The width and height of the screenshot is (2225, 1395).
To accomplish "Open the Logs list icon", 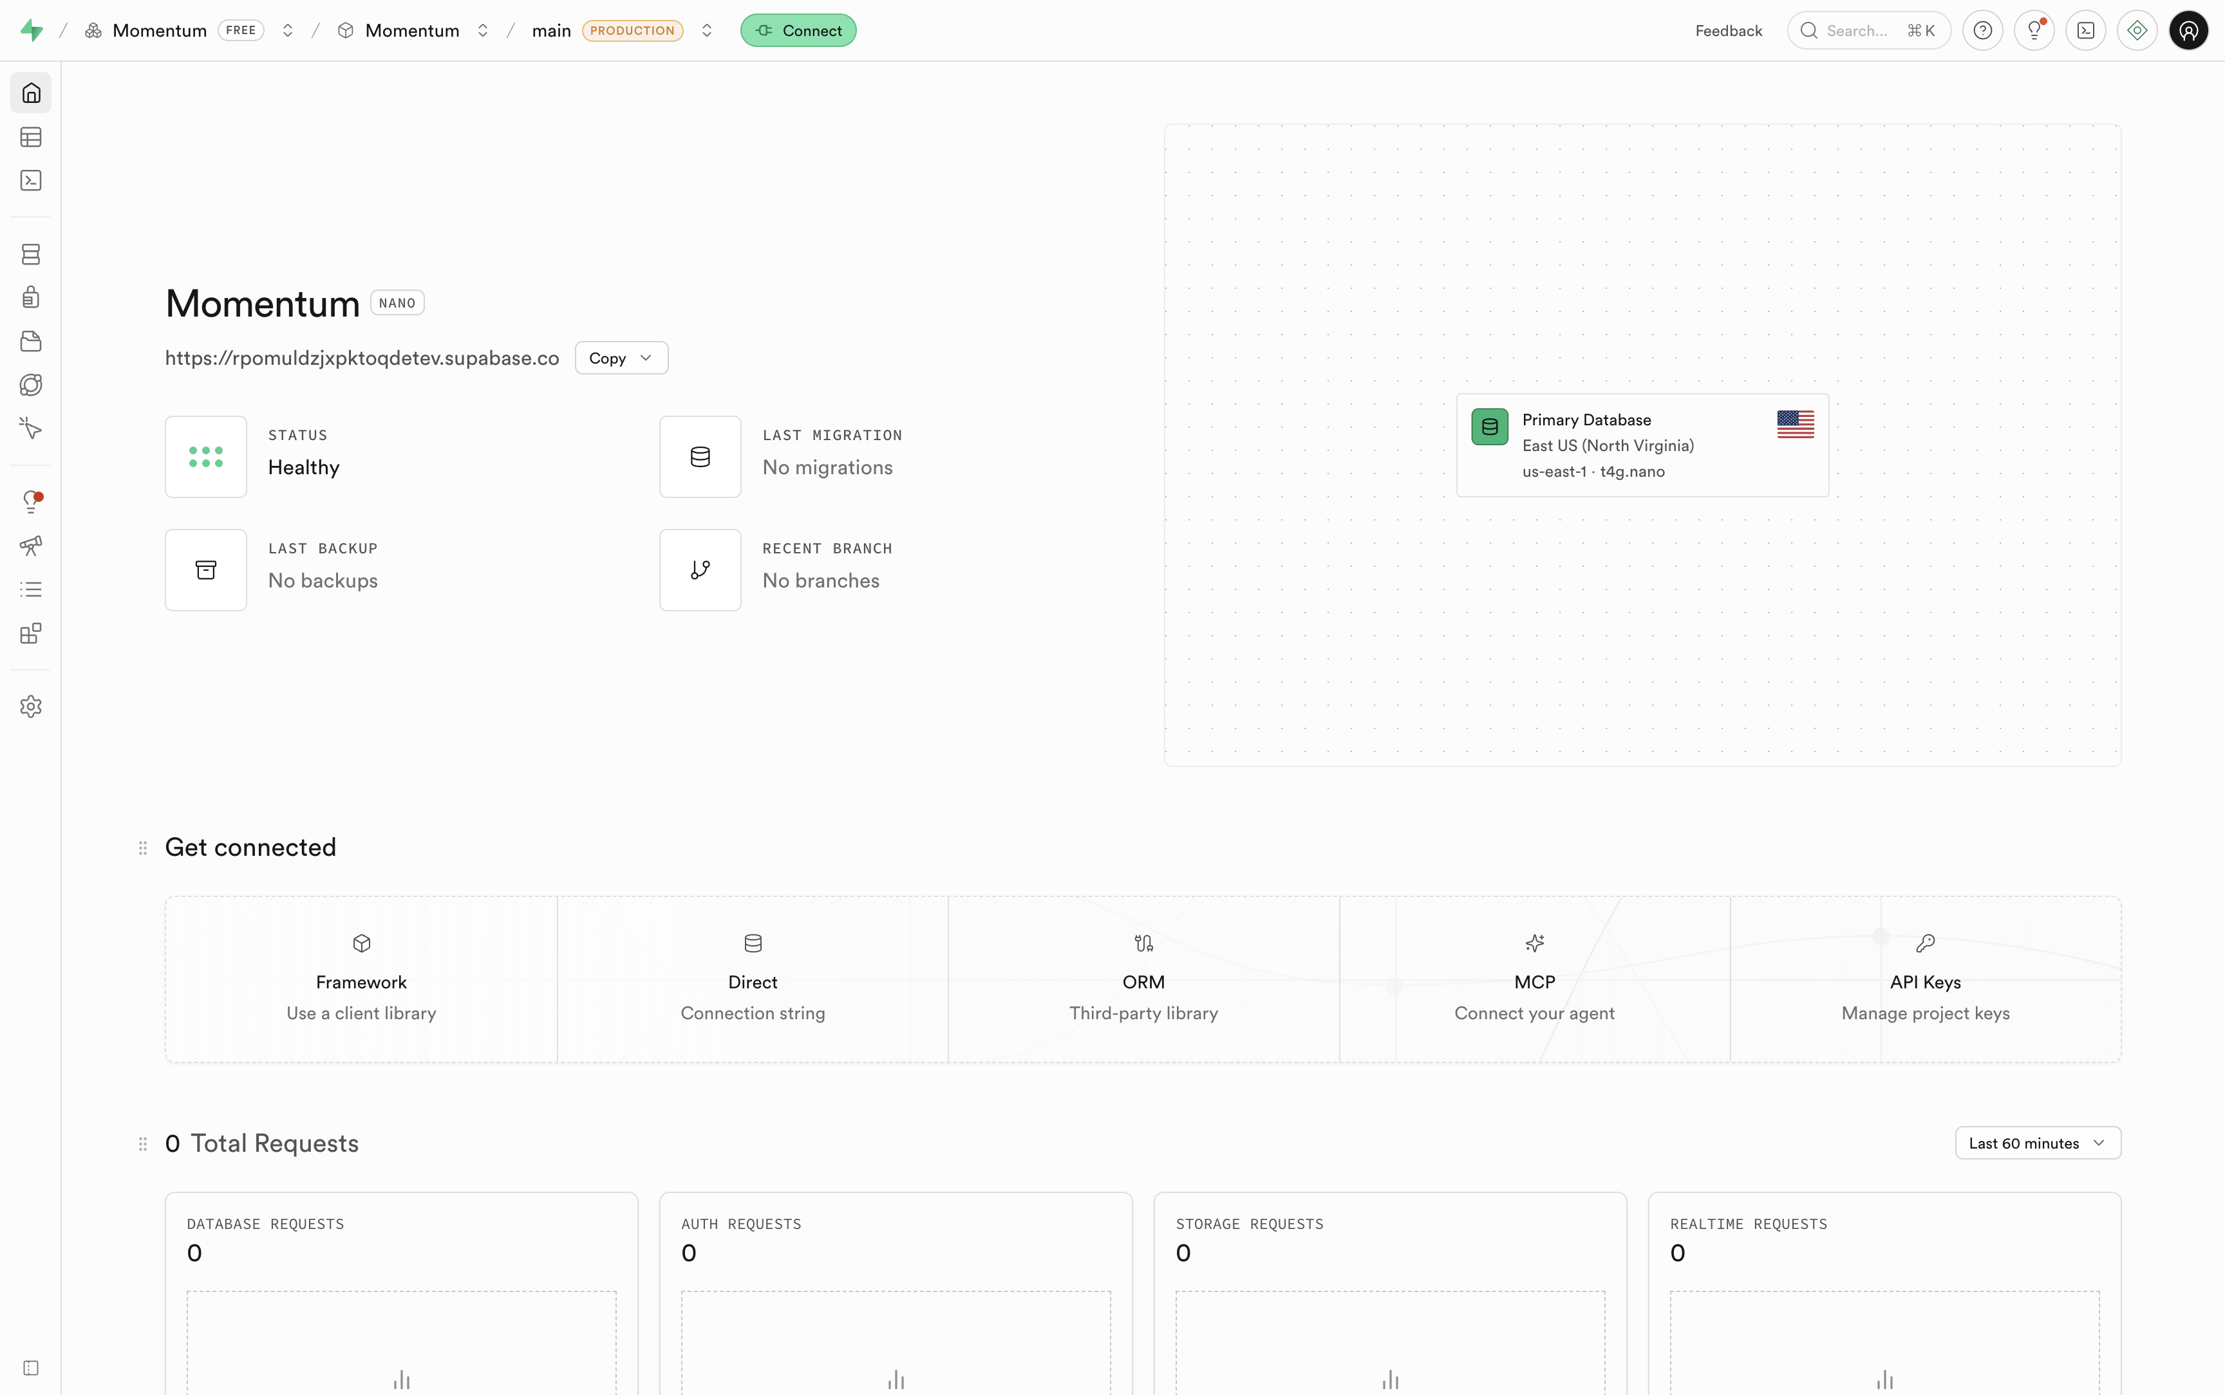I will coord(32,589).
